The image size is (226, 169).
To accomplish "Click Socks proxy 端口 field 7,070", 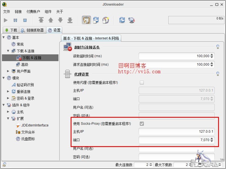I will 177,140.
